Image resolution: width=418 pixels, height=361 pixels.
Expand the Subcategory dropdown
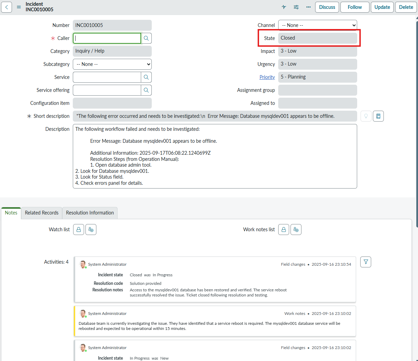(x=112, y=64)
